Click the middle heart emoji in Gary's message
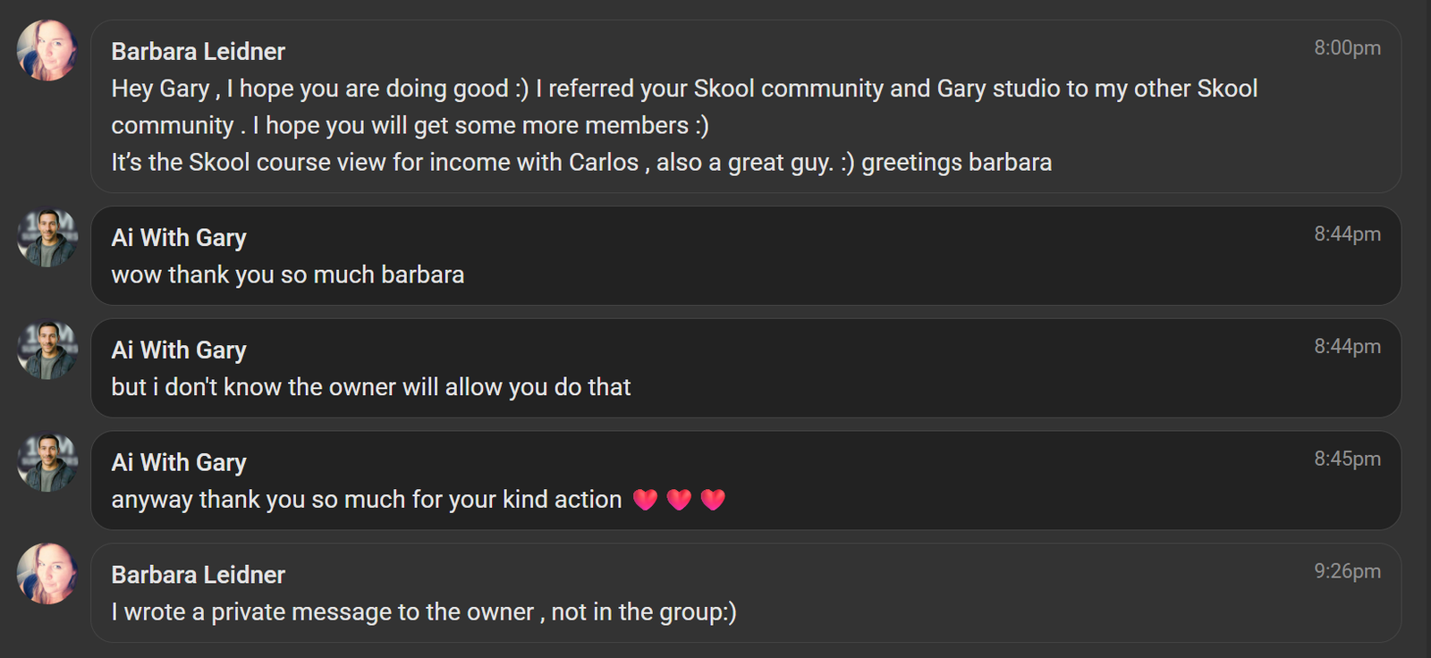Image resolution: width=1431 pixels, height=658 pixels. pos(679,500)
